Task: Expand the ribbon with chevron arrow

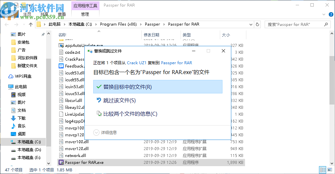Action: [x=324, y=14]
